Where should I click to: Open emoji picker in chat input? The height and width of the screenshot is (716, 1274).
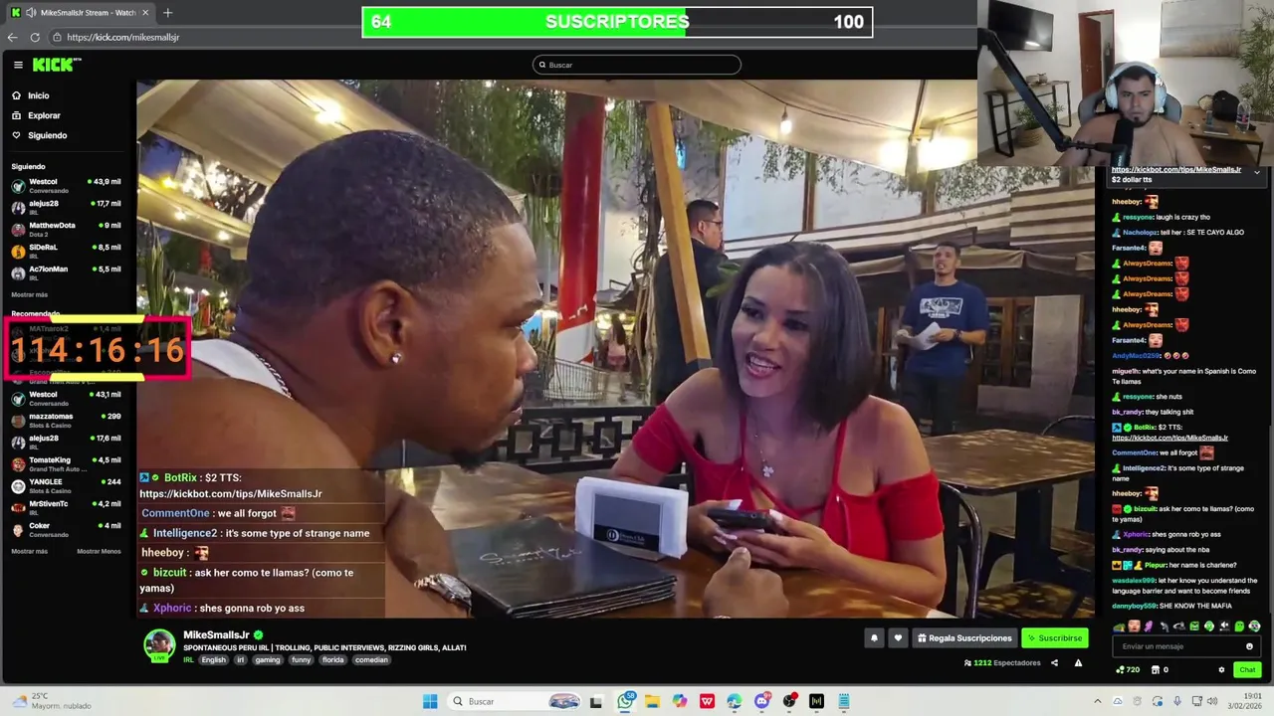click(x=1249, y=646)
